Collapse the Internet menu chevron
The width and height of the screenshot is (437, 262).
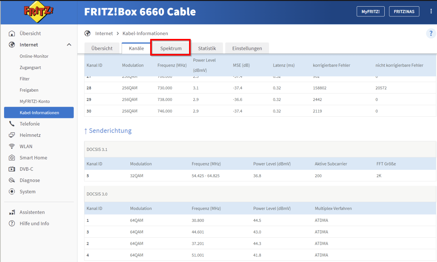tap(69, 45)
